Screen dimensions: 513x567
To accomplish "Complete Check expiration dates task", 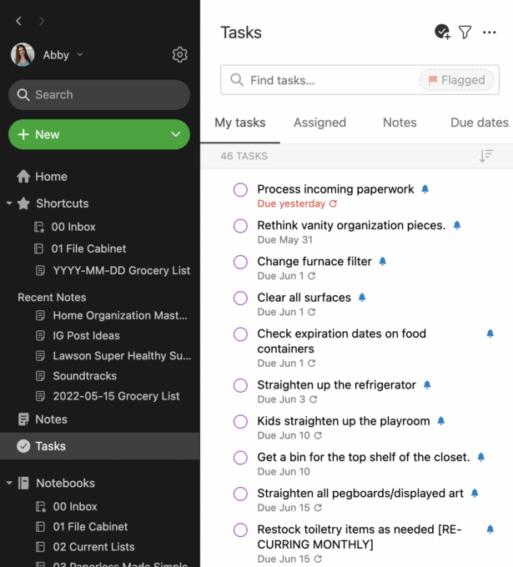I will pos(240,334).
